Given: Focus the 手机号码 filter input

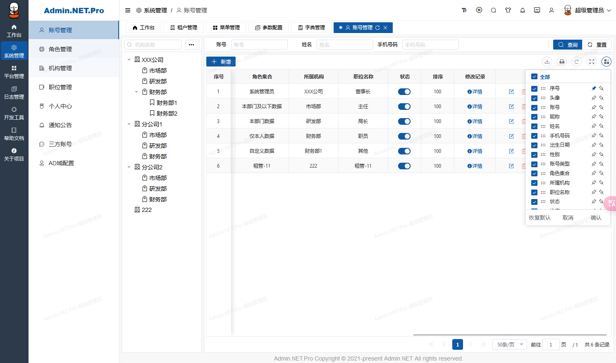Looking at the screenshot, I should pyautogui.click(x=430, y=45).
